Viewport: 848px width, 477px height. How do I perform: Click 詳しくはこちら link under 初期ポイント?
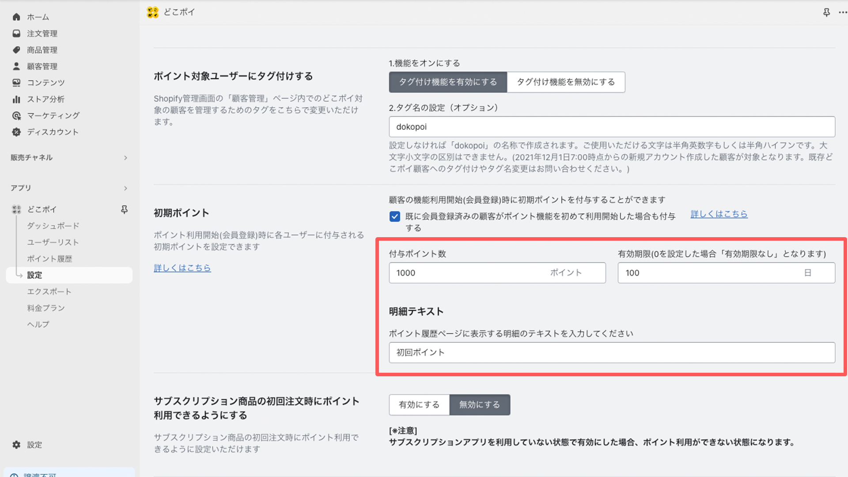coord(182,268)
